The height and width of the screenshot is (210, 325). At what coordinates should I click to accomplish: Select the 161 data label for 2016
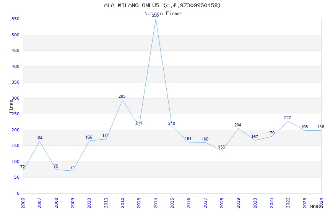[188, 139]
